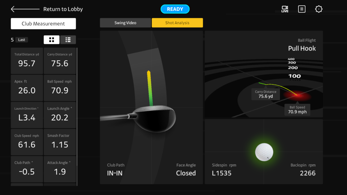This screenshot has height=195, width=347.
Task: Open the Swing Video tab
Action: [x=125, y=23]
